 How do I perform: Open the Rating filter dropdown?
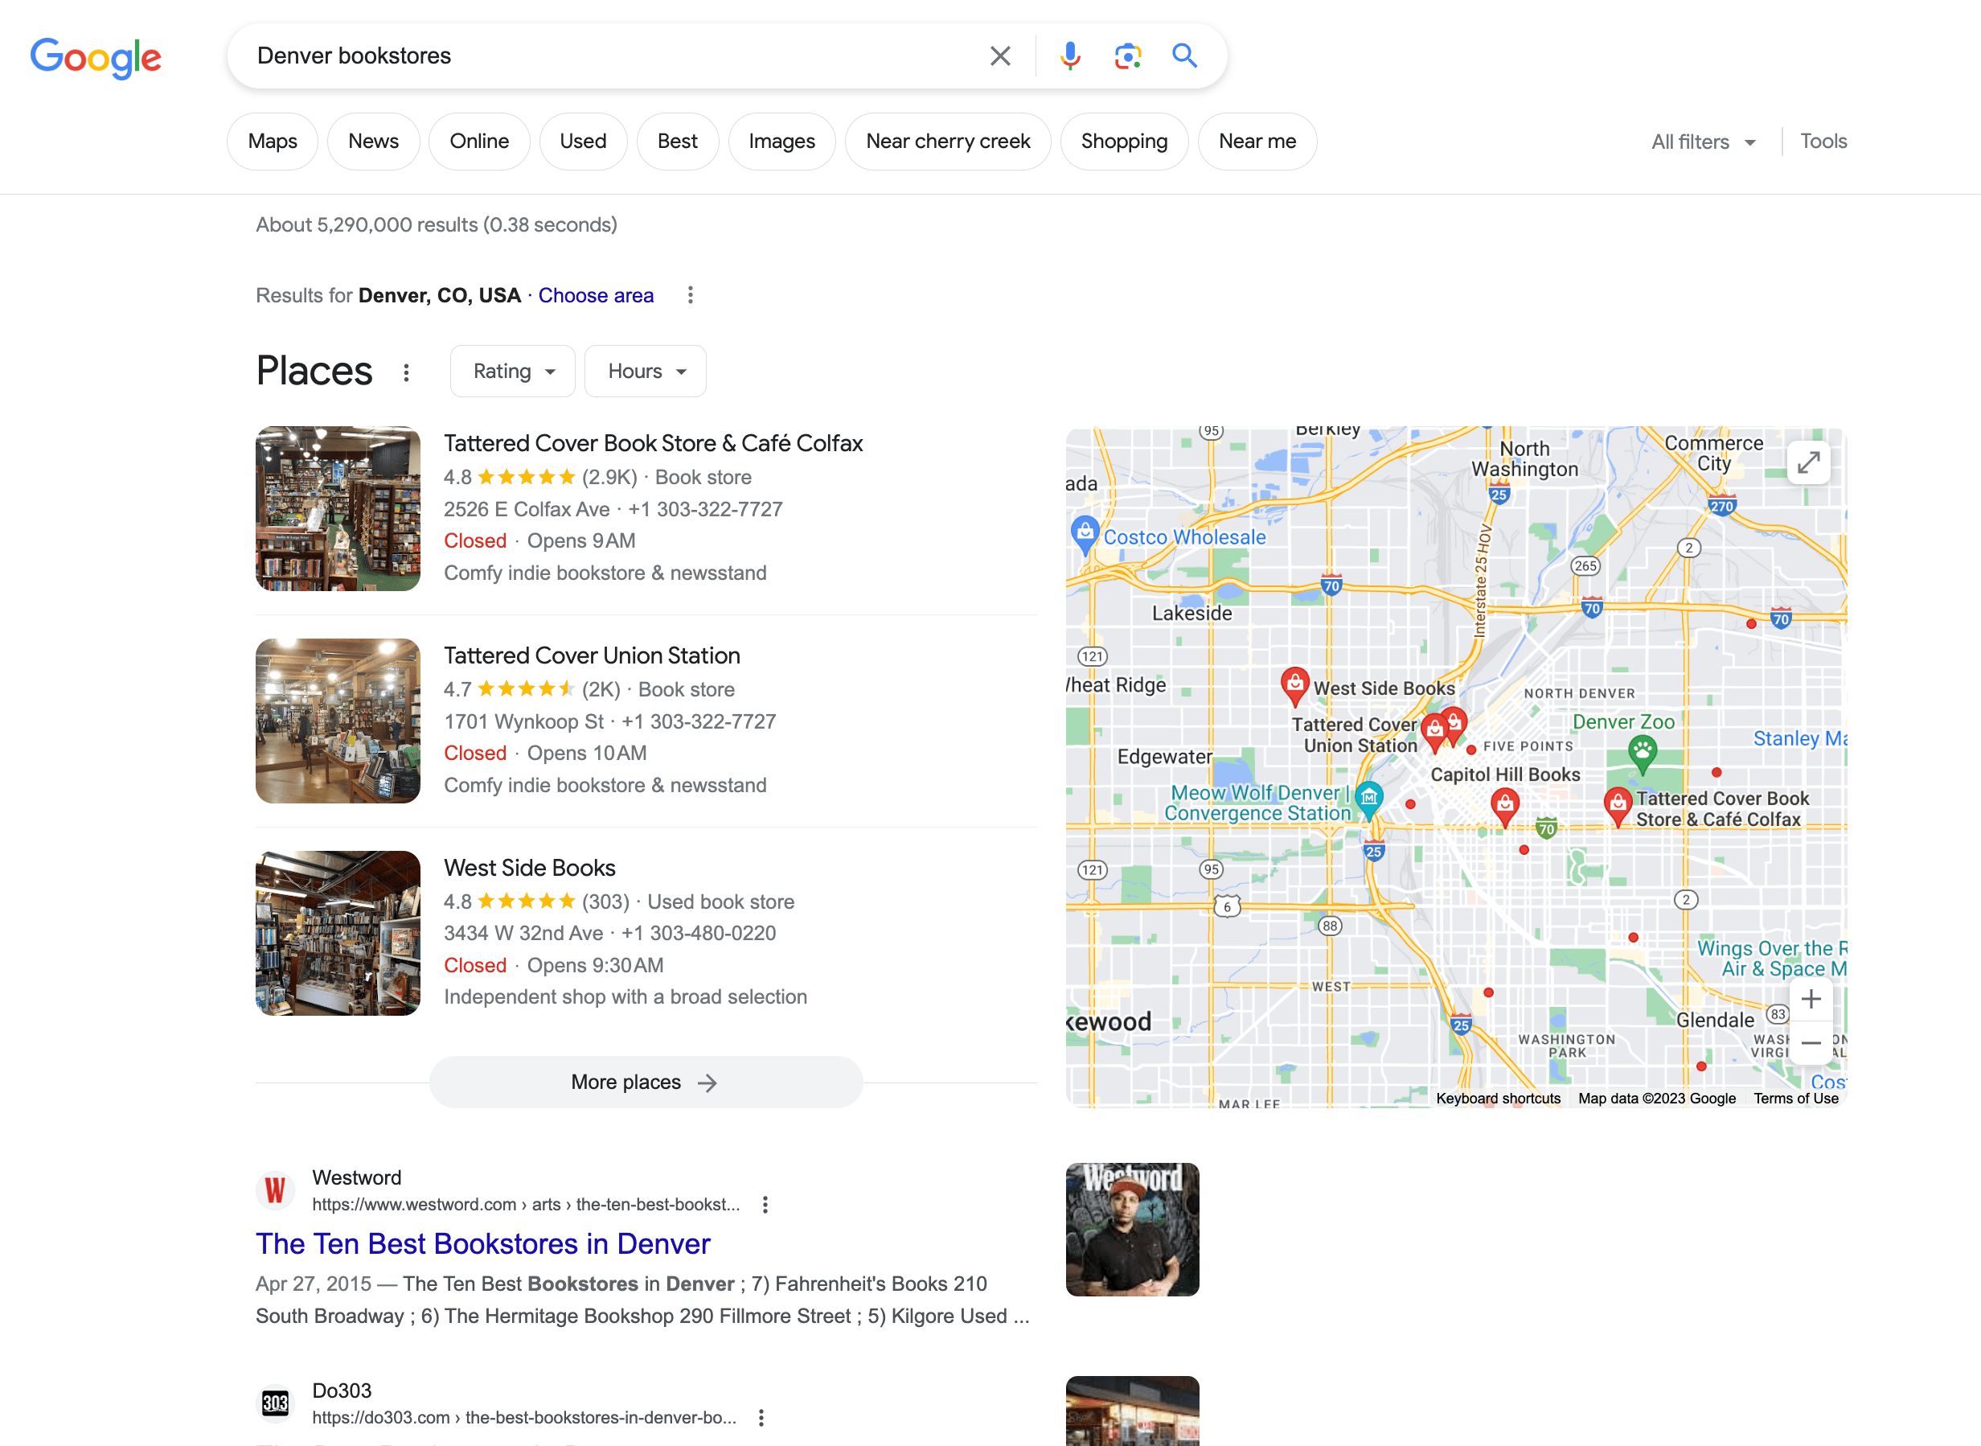[513, 371]
